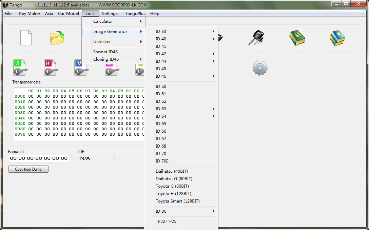Click the blue M key icon
This screenshot has width=369, height=230.
point(81,68)
